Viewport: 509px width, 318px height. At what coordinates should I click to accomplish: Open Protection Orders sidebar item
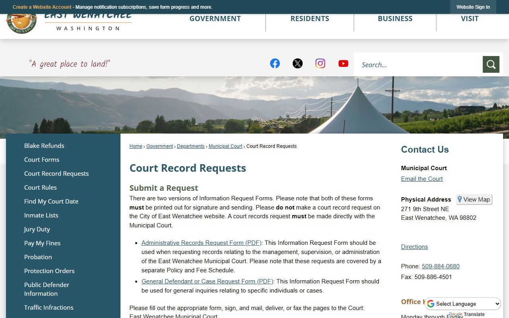coord(49,271)
